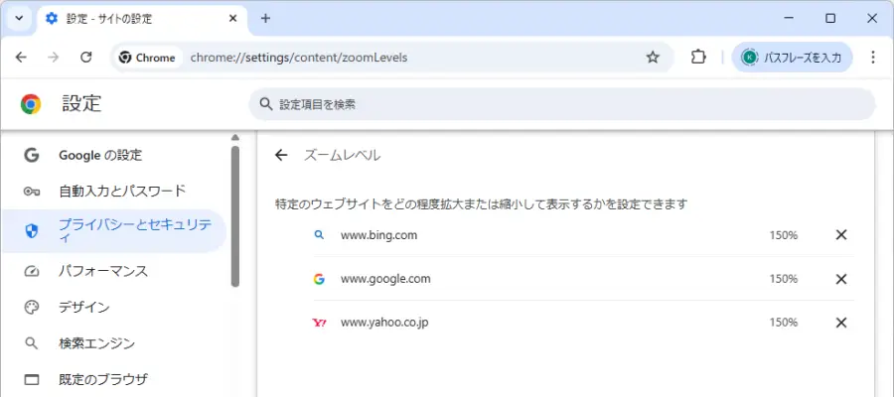
Task: Open 既定のブラウザ settings
Action: 114,379
